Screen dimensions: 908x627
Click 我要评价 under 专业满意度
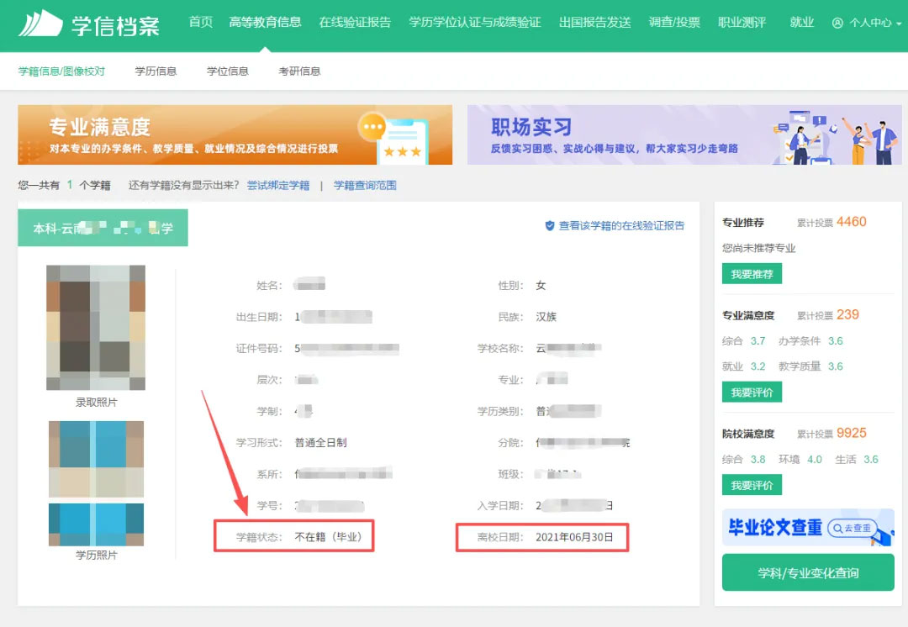click(x=752, y=392)
